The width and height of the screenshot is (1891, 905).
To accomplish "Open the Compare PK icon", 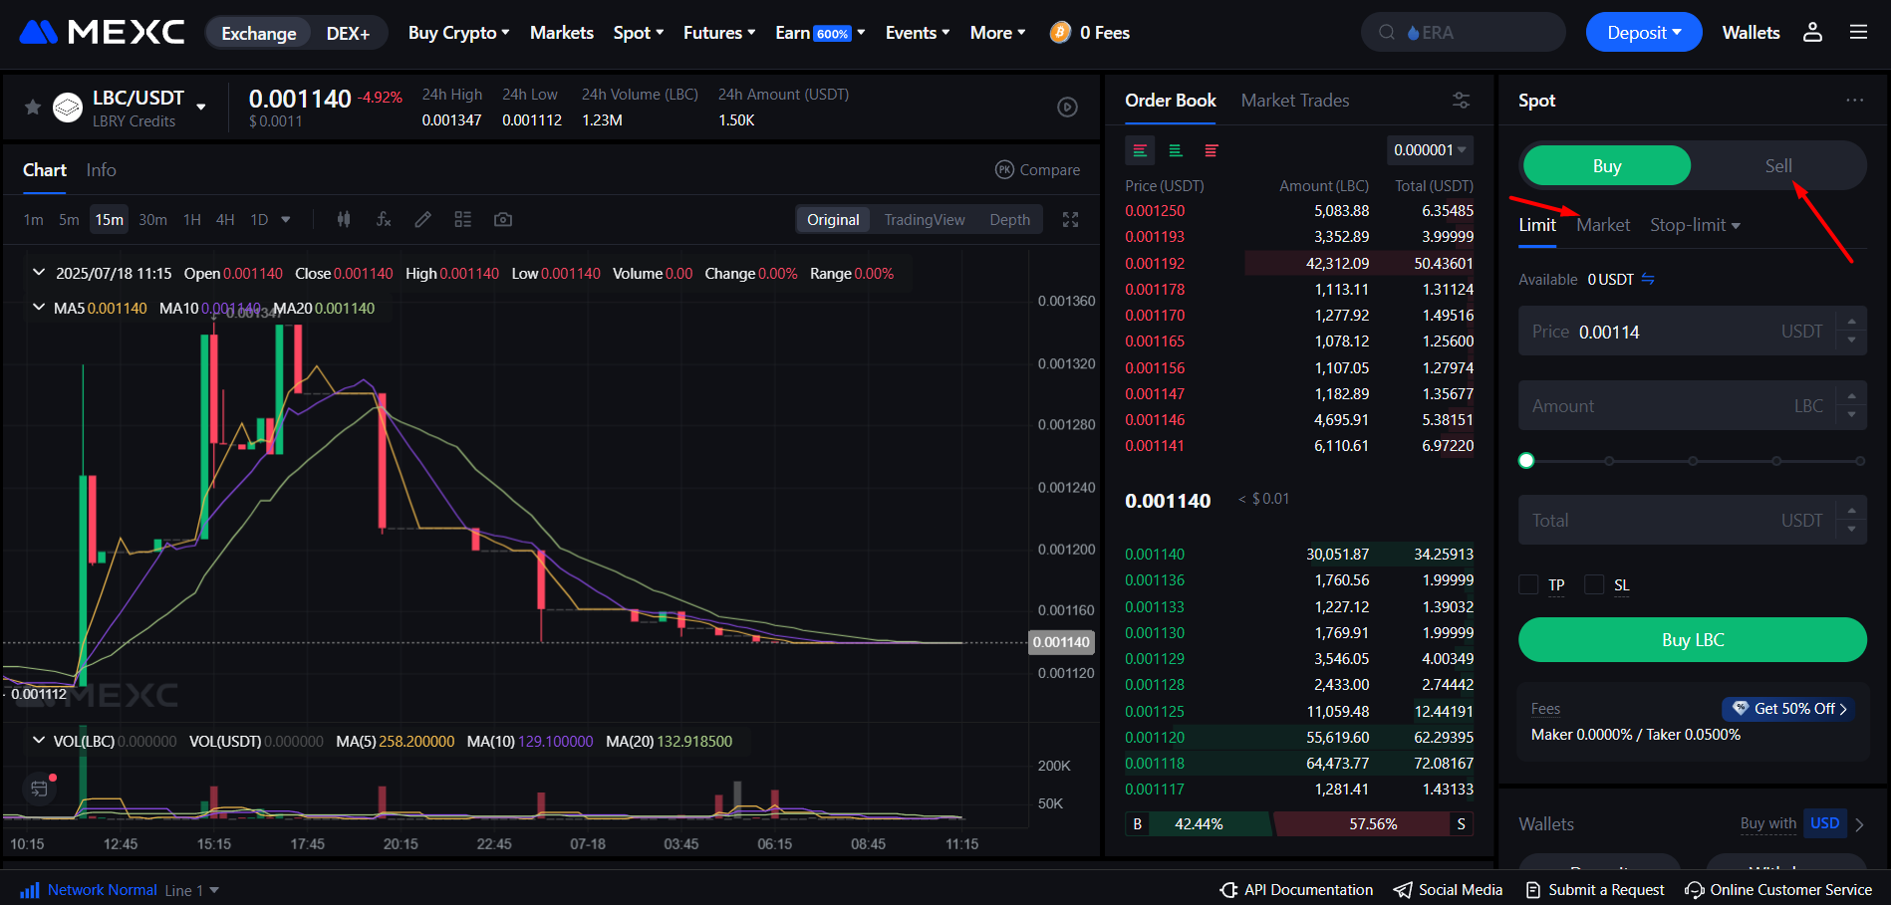I will [1004, 170].
